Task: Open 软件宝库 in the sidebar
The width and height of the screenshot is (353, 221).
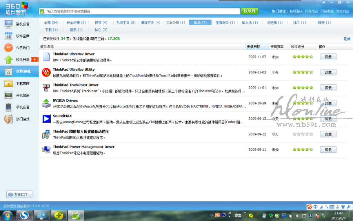Action: tap(20, 36)
